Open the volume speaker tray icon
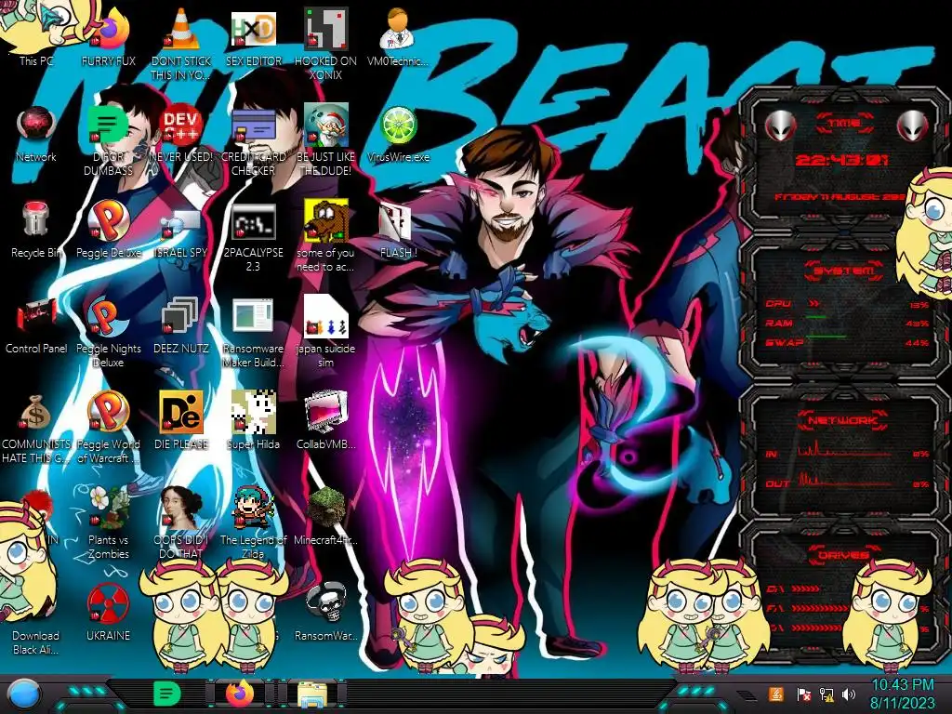Screen dimensions: 952x714 click(x=849, y=694)
